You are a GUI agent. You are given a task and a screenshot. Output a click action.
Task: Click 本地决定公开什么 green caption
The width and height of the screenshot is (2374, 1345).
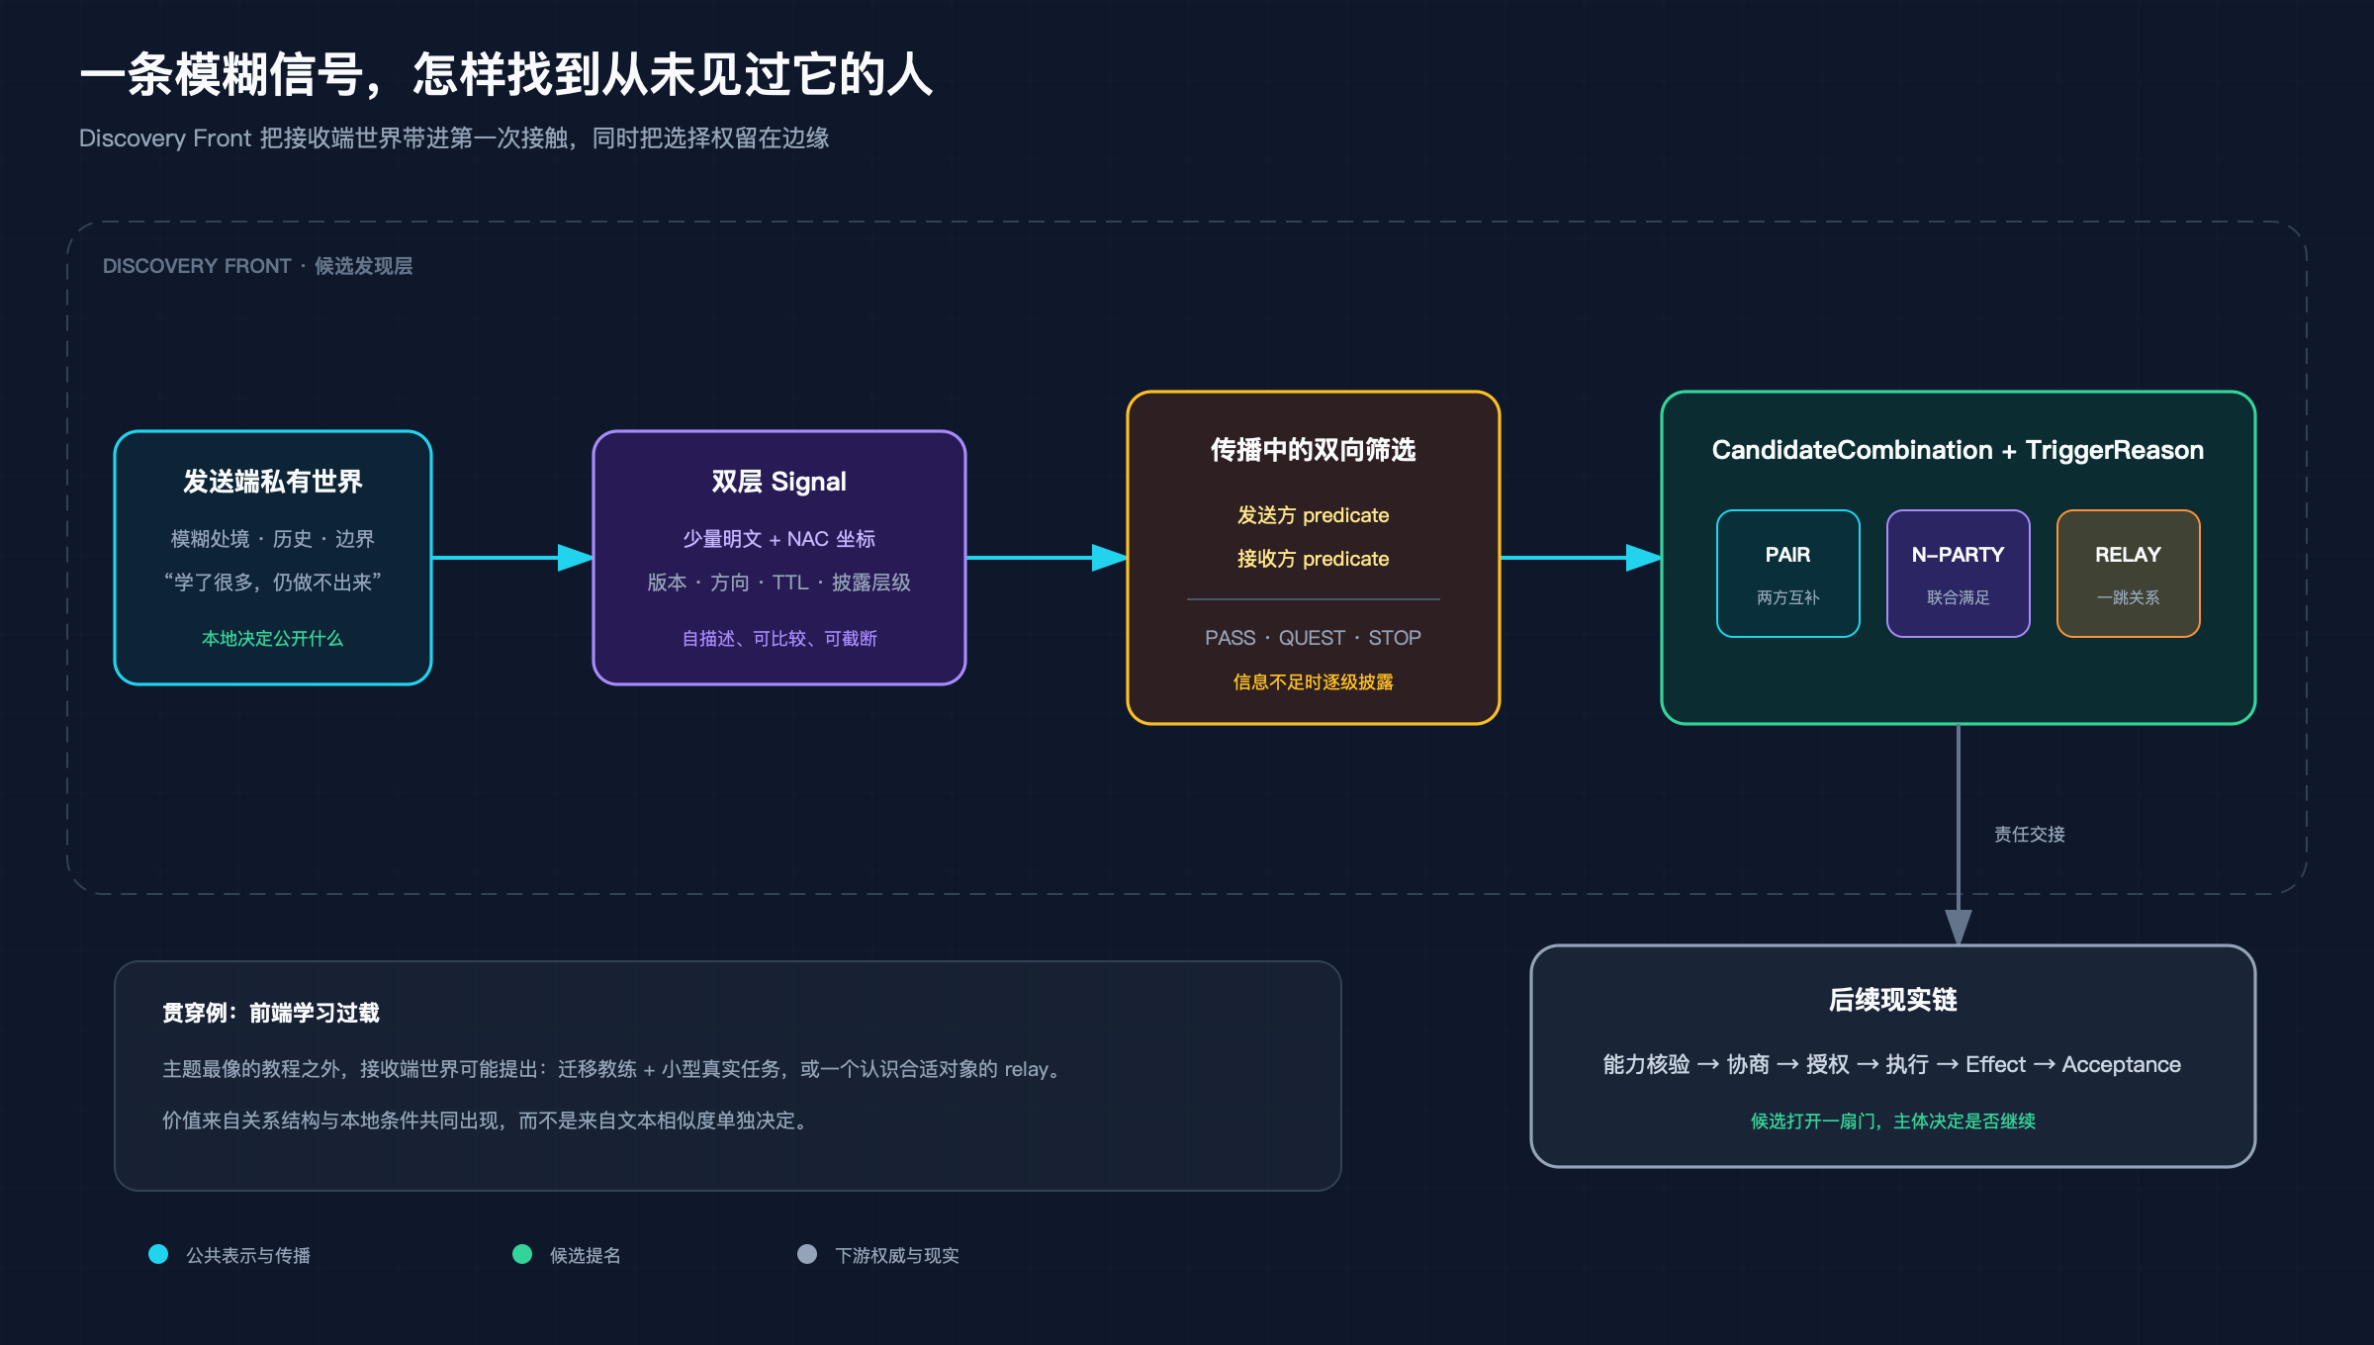[x=273, y=638]
